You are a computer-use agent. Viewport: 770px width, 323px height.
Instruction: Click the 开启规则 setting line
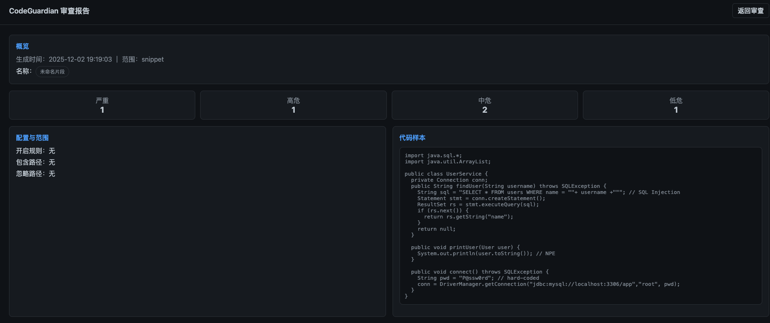[36, 151]
